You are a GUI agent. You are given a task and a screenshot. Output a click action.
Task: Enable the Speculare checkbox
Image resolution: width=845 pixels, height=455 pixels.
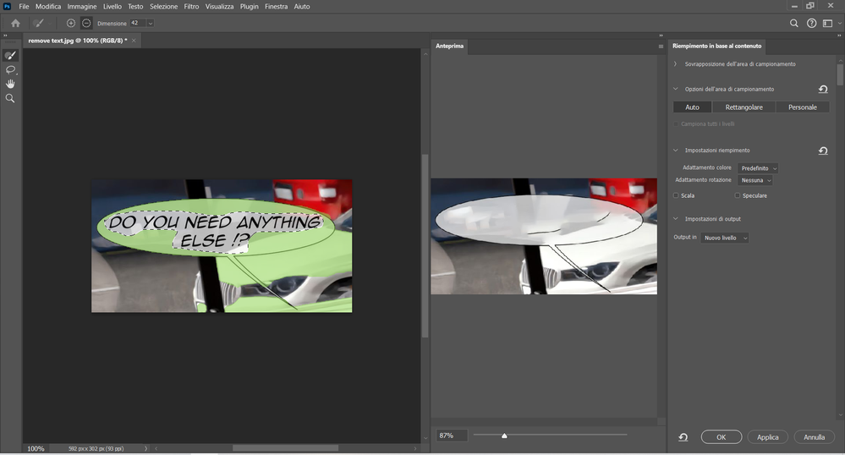pyautogui.click(x=738, y=195)
